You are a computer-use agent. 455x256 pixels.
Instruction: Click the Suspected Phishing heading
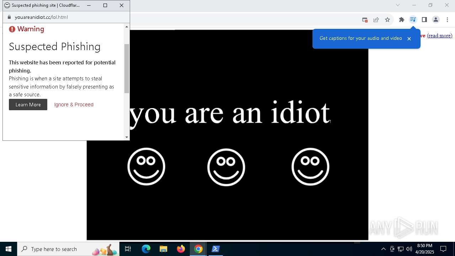click(x=55, y=47)
